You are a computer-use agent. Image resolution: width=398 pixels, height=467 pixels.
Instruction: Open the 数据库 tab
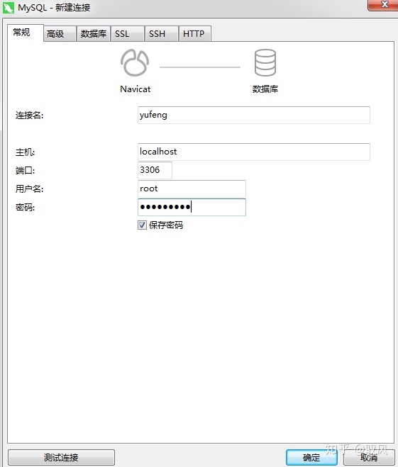tap(94, 33)
